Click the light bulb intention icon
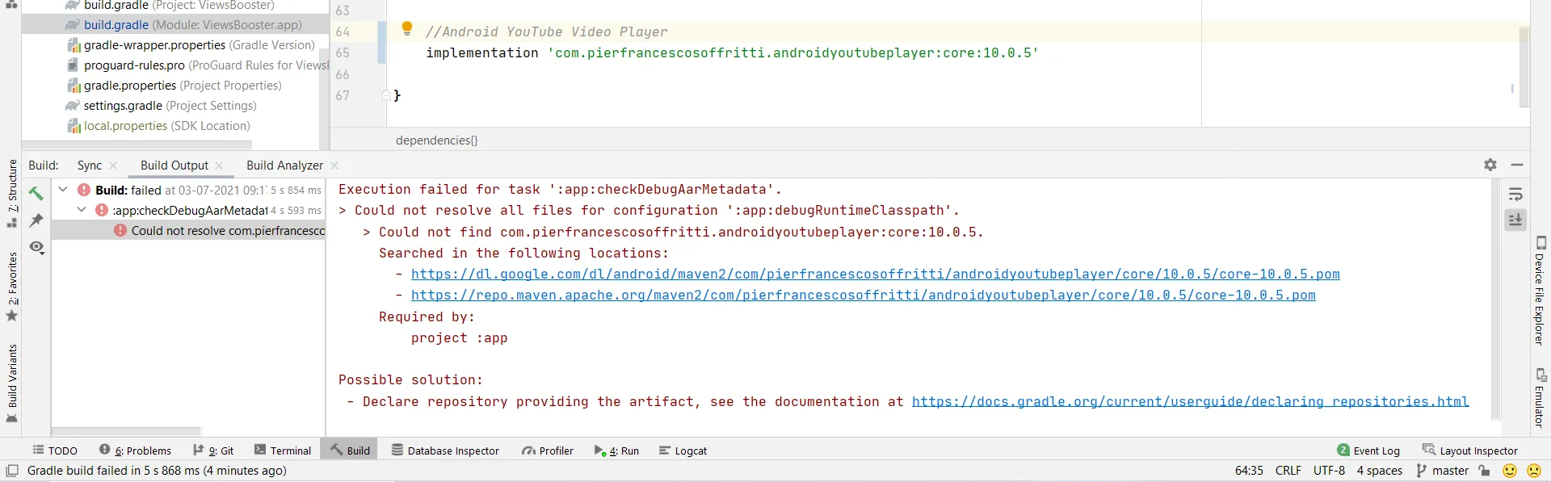The image size is (1551, 482). pos(407,29)
